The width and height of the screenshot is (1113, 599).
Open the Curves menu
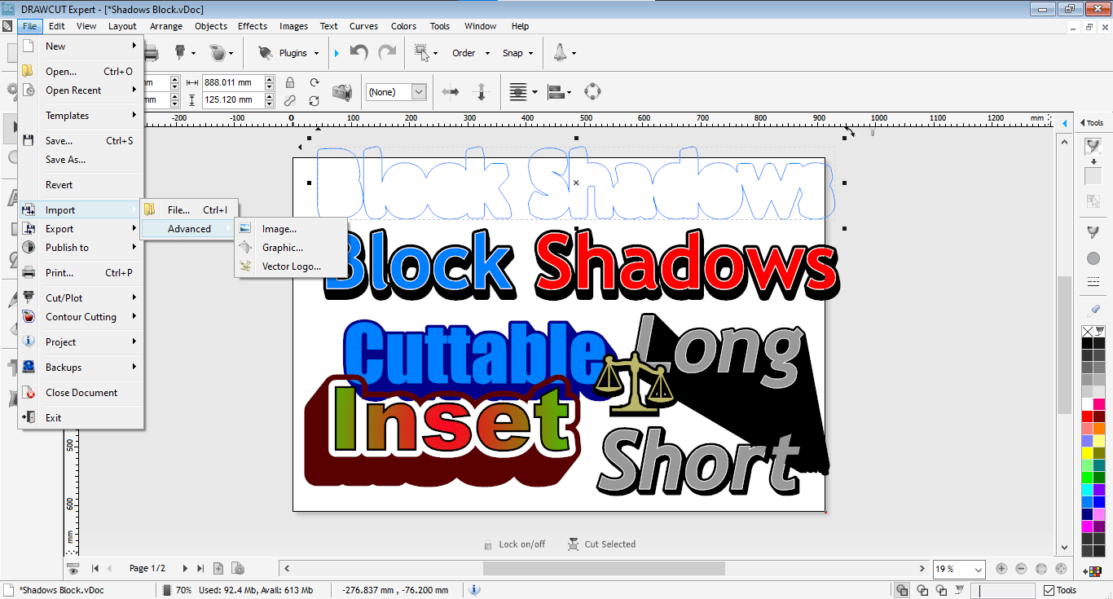[x=363, y=26]
